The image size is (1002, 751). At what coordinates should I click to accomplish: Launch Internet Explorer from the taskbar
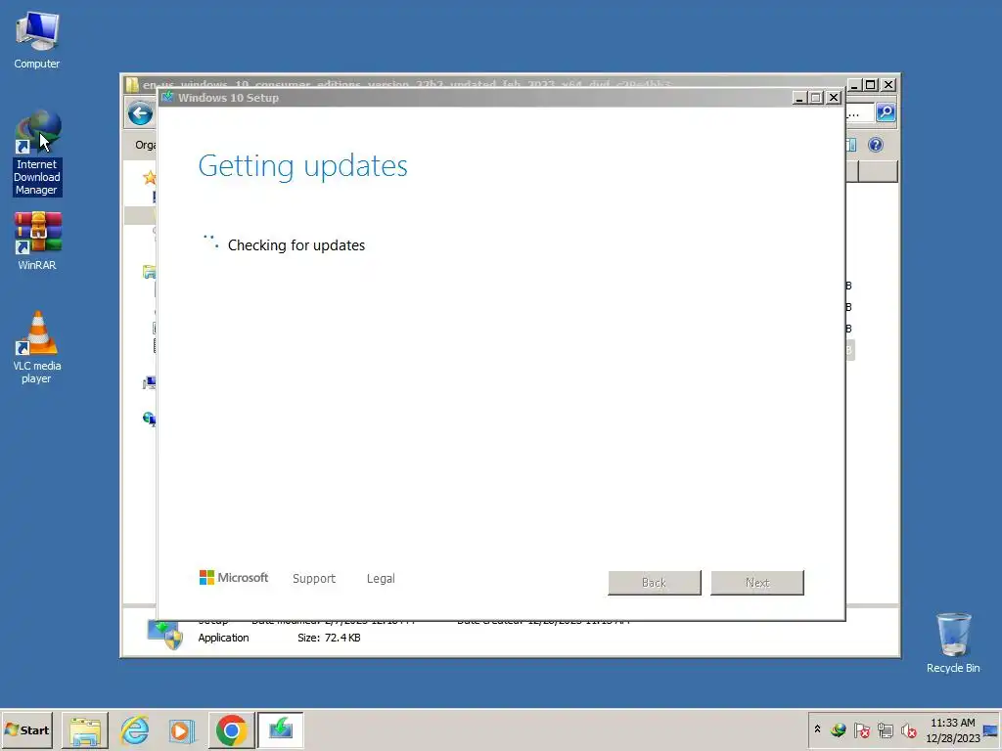(x=135, y=729)
